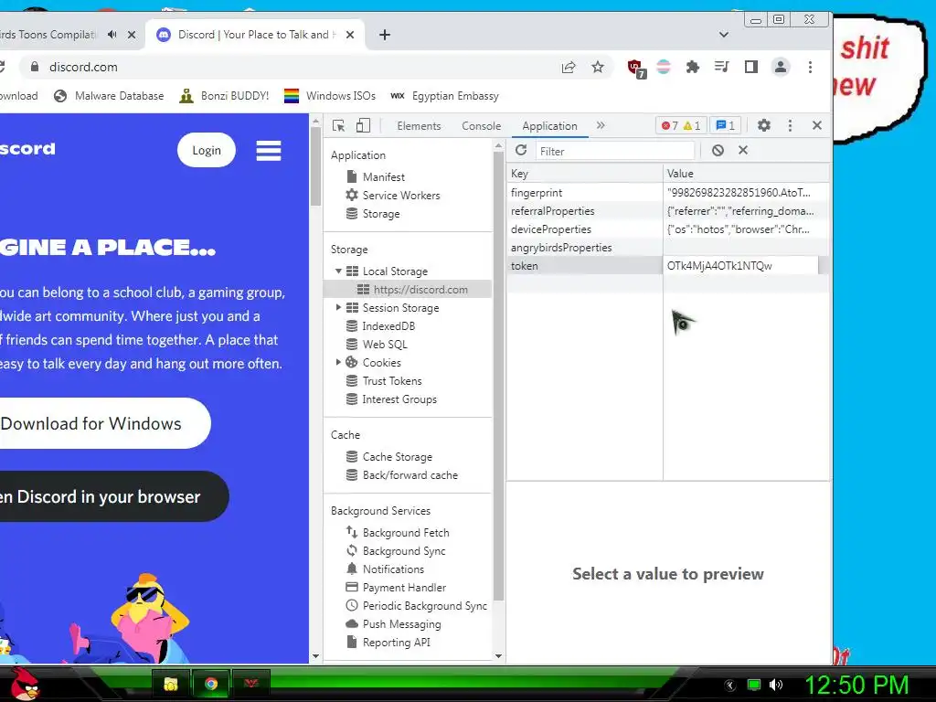The image size is (936, 702).
Task: Close the DevTools panel
Action: pyautogui.click(x=816, y=125)
